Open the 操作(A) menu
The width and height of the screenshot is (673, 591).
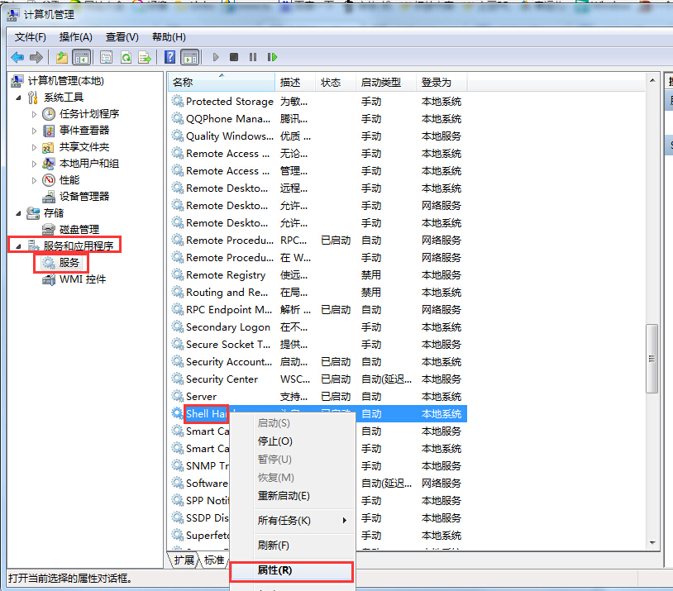75,37
